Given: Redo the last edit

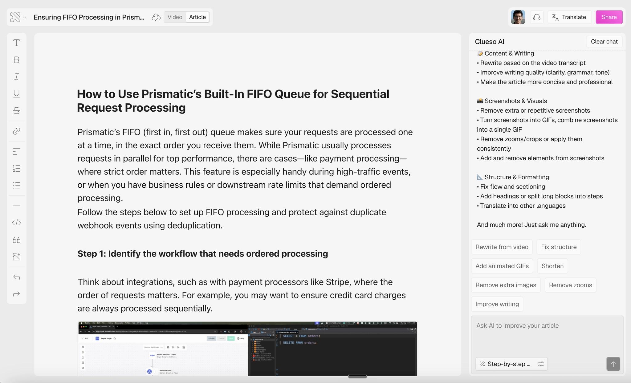Looking at the screenshot, I should click(17, 294).
